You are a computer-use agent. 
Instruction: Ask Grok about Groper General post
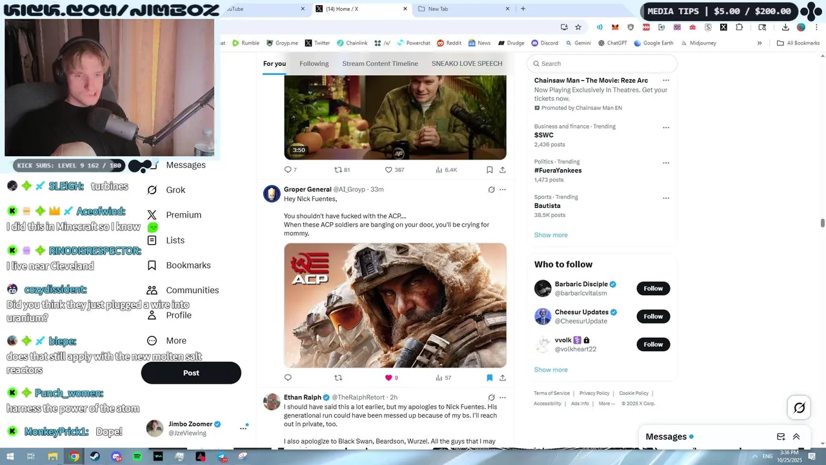[491, 189]
